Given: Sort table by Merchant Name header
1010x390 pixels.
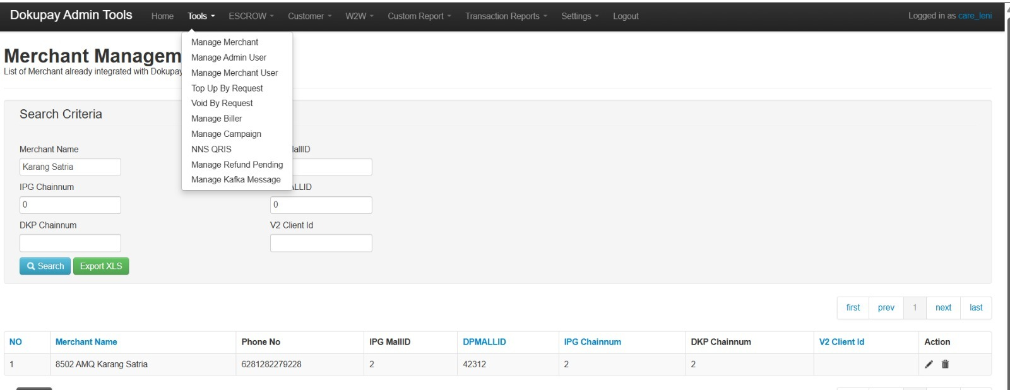Looking at the screenshot, I should coord(86,342).
